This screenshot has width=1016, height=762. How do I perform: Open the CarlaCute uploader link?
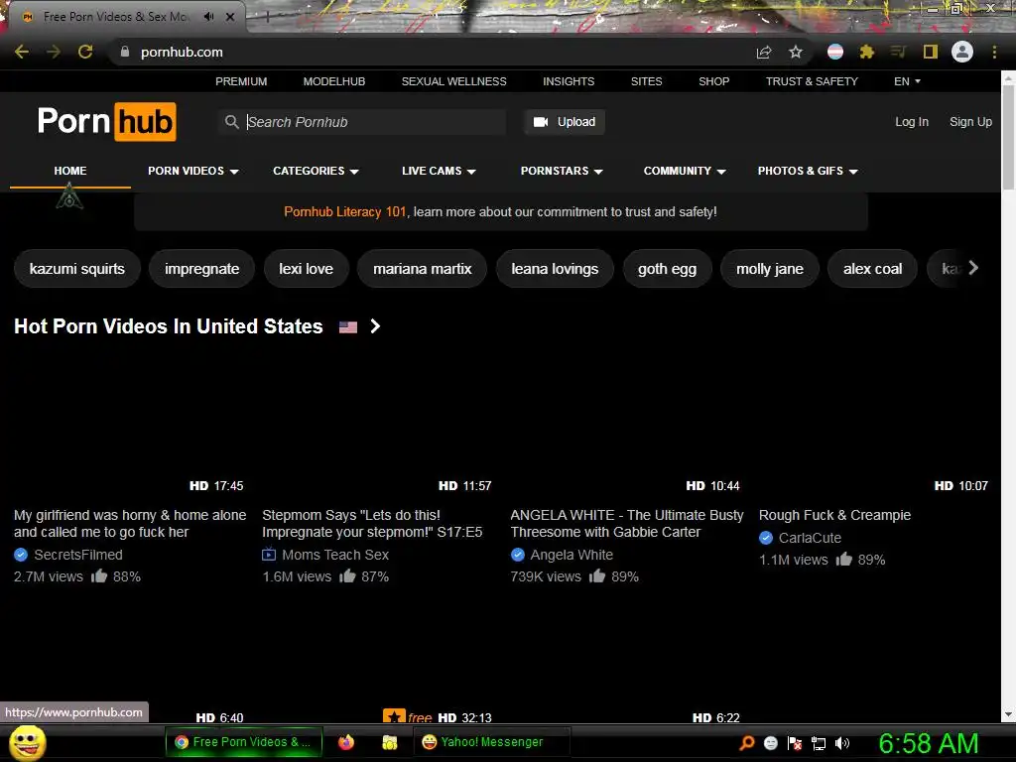pos(810,538)
